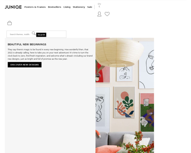Click the Beautiful New Beginnings heading
The height and width of the screenshot is (153, 191).
pos(27,44)
